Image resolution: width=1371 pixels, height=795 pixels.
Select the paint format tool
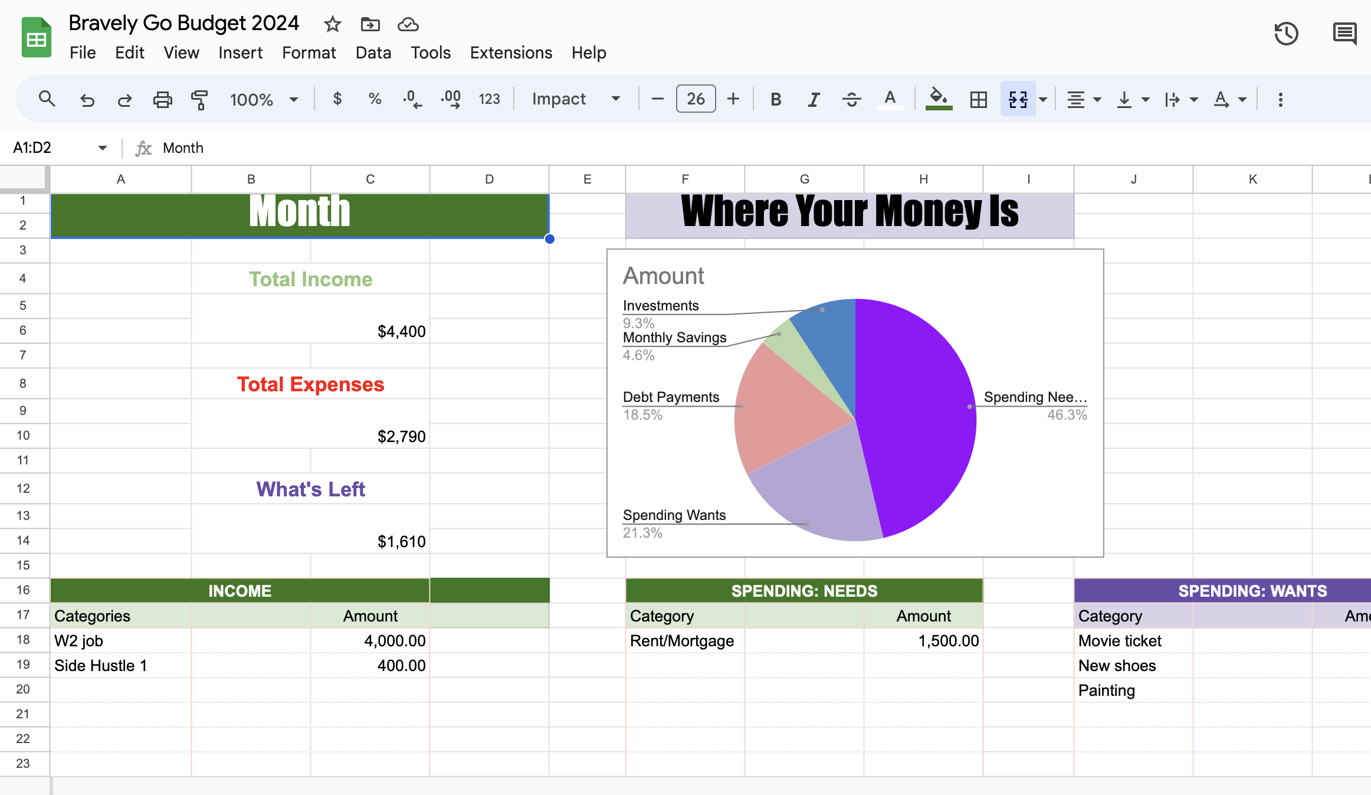[x=199, y=99]
